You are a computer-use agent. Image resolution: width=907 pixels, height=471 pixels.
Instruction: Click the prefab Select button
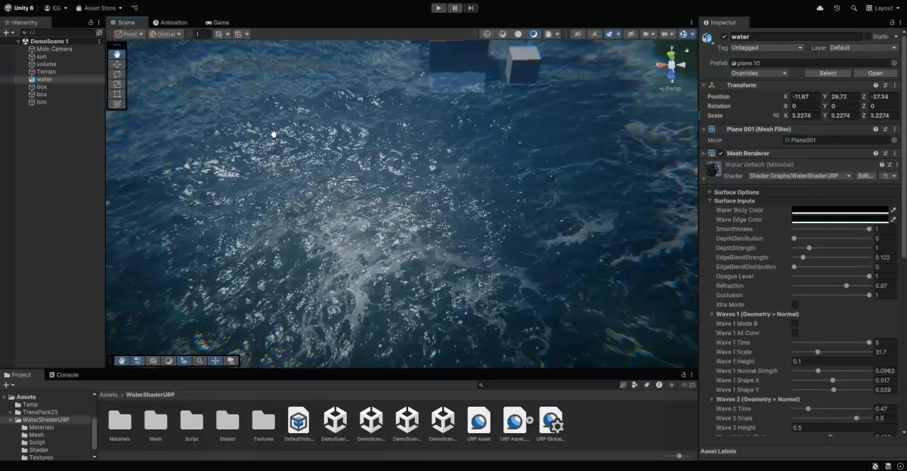[828, 73]
